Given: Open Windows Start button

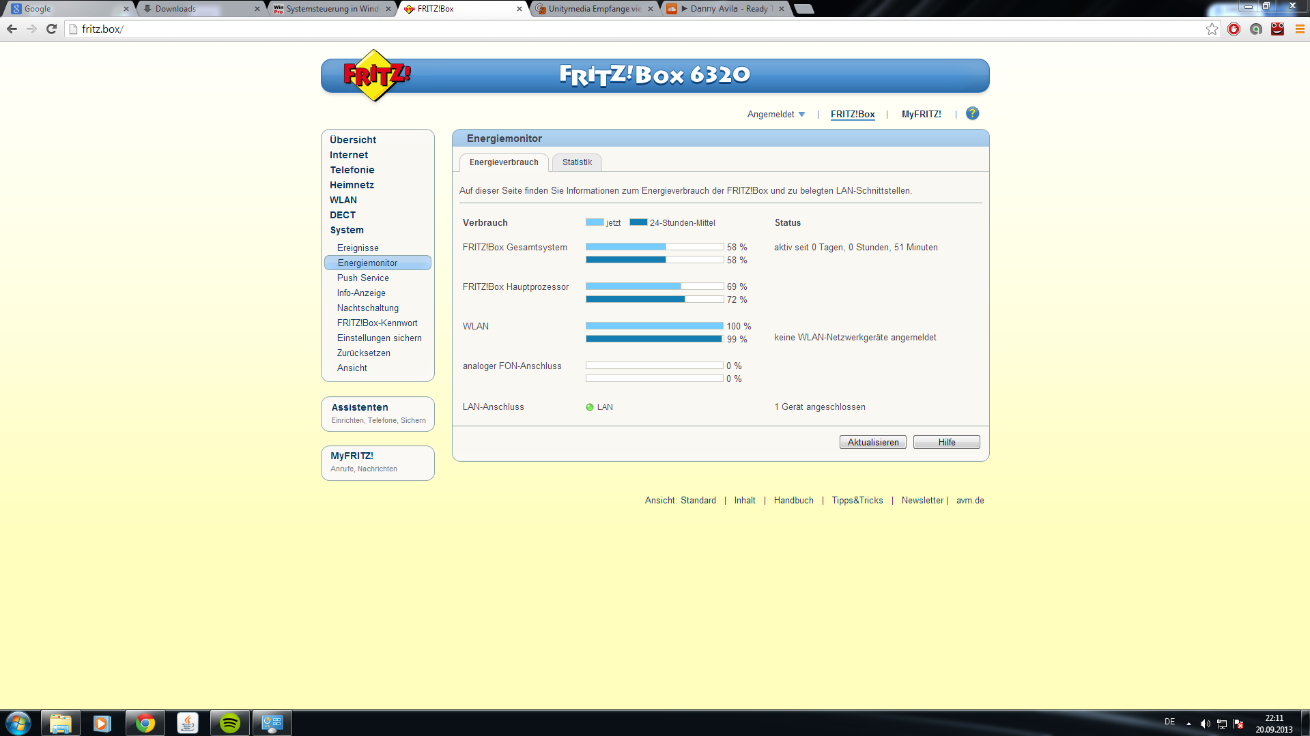Looking at the screenshot, I should pyautogui.click(x=18, y=723).
